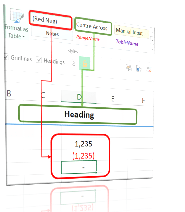The height and width of the screenshot is (212, 185).
Task: Click the document info icon
Action: coord(139,69)
